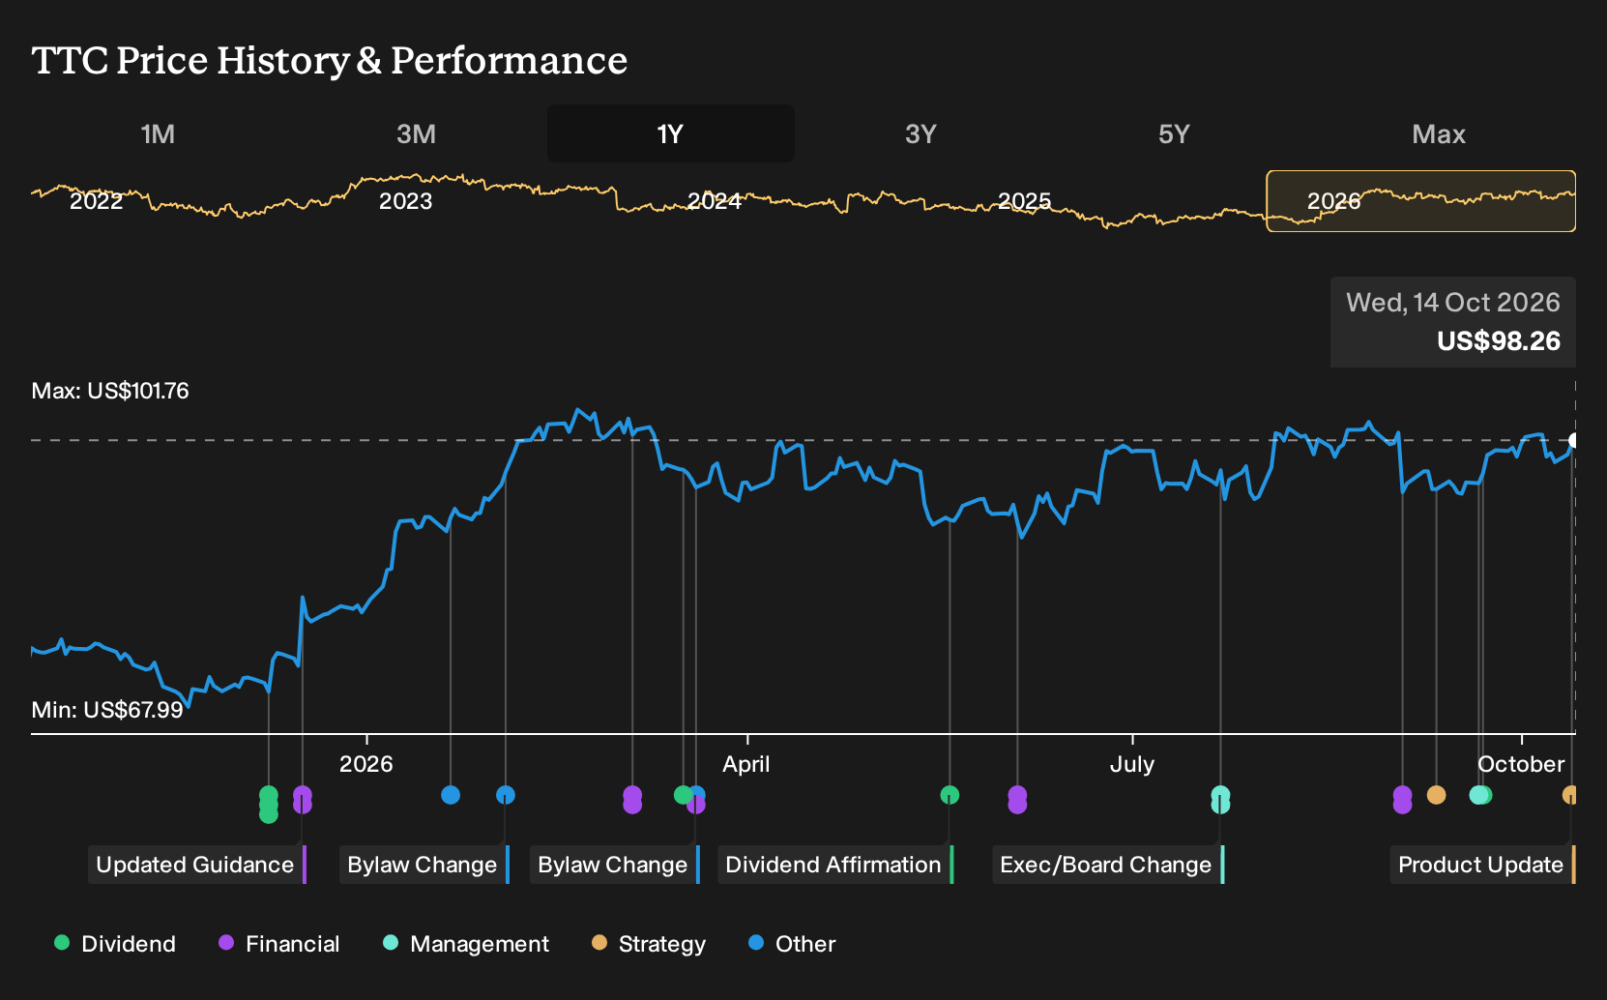Viewport: 1607px width, 1000px height.
Task: Select the 3M time range tab
Action: 416,133
